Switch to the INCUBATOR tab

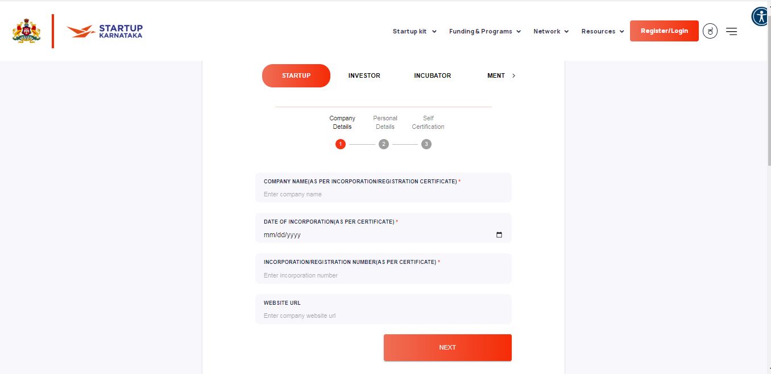pos(432,75)
